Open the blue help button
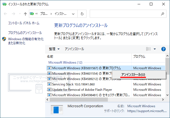 164,49
